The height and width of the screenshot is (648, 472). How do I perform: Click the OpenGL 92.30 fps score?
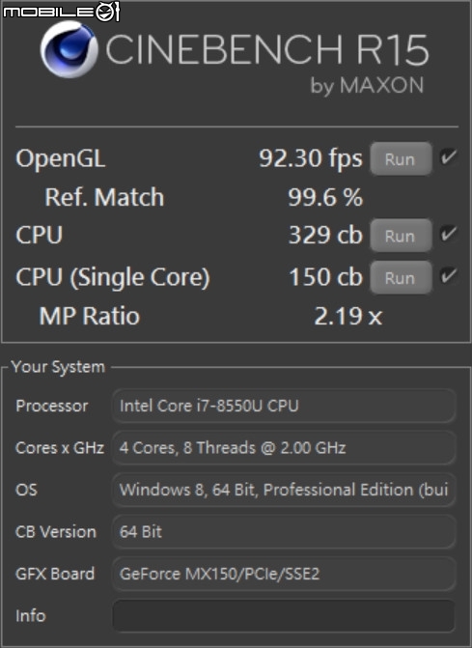point(311,158)
